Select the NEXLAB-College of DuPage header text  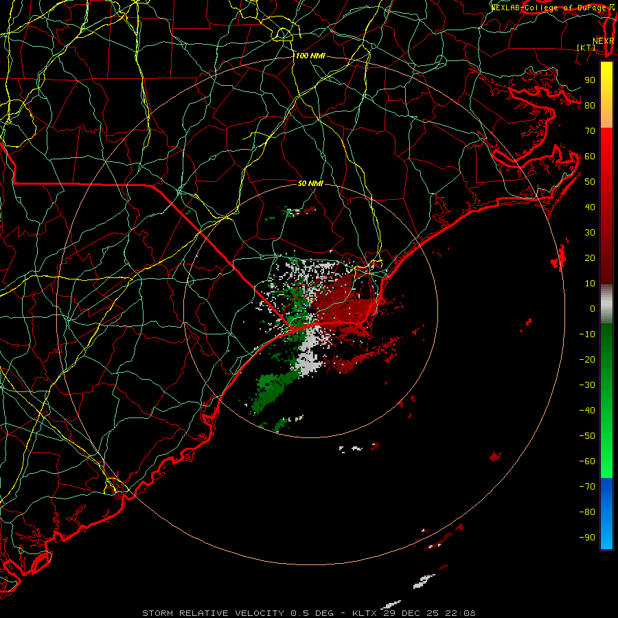[x=549, y=8]
